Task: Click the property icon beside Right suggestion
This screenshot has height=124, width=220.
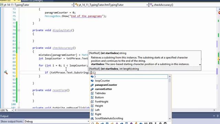Action: [x=92, y=114]
